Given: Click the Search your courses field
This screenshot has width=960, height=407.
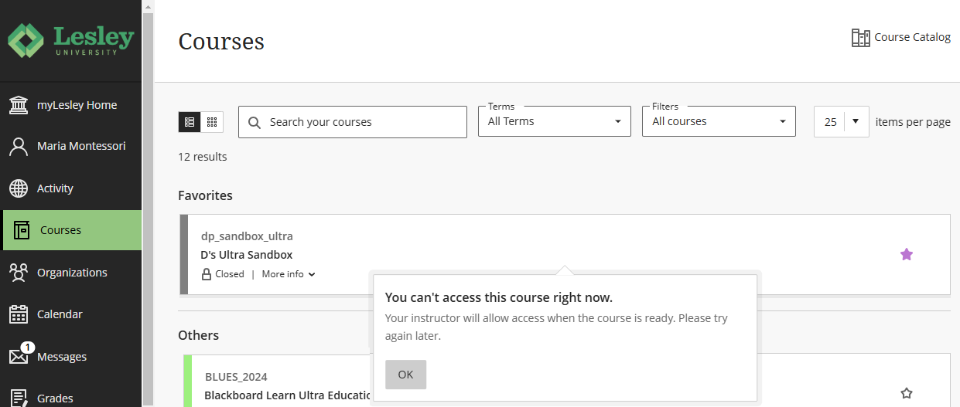Looking at the screenshot, I should [353, 122].
